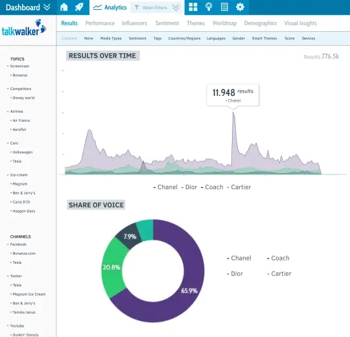Switch to the Themes tab
This screenshot has width=350, height=337.
196,23
